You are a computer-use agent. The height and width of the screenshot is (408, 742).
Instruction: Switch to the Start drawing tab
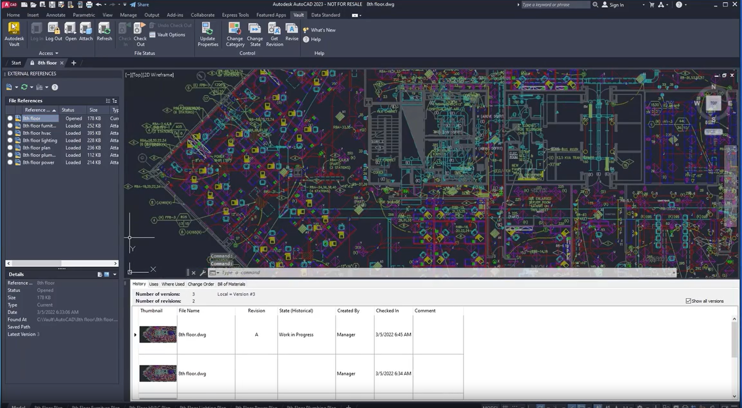point(16,63)
